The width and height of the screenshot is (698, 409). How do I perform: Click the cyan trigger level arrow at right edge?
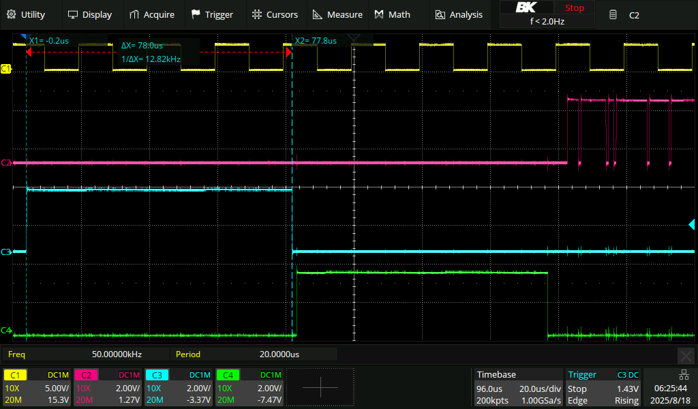pos(691,224)
